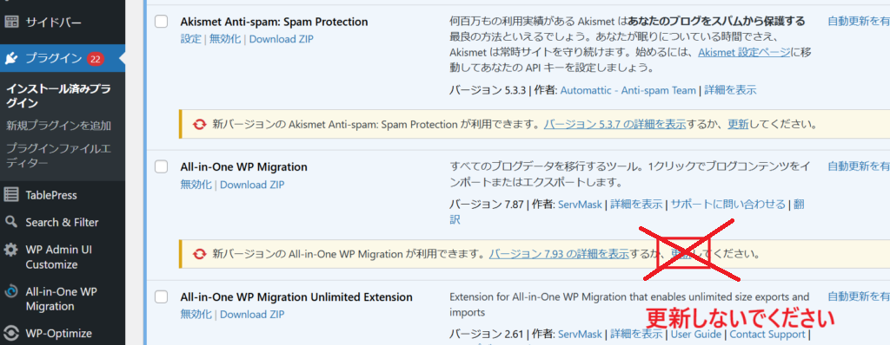Image resolution: width=890 pixels, height=345 pixels.
Task: Download ZIP for All-in-One WP Migration
Action: point(252,185)
